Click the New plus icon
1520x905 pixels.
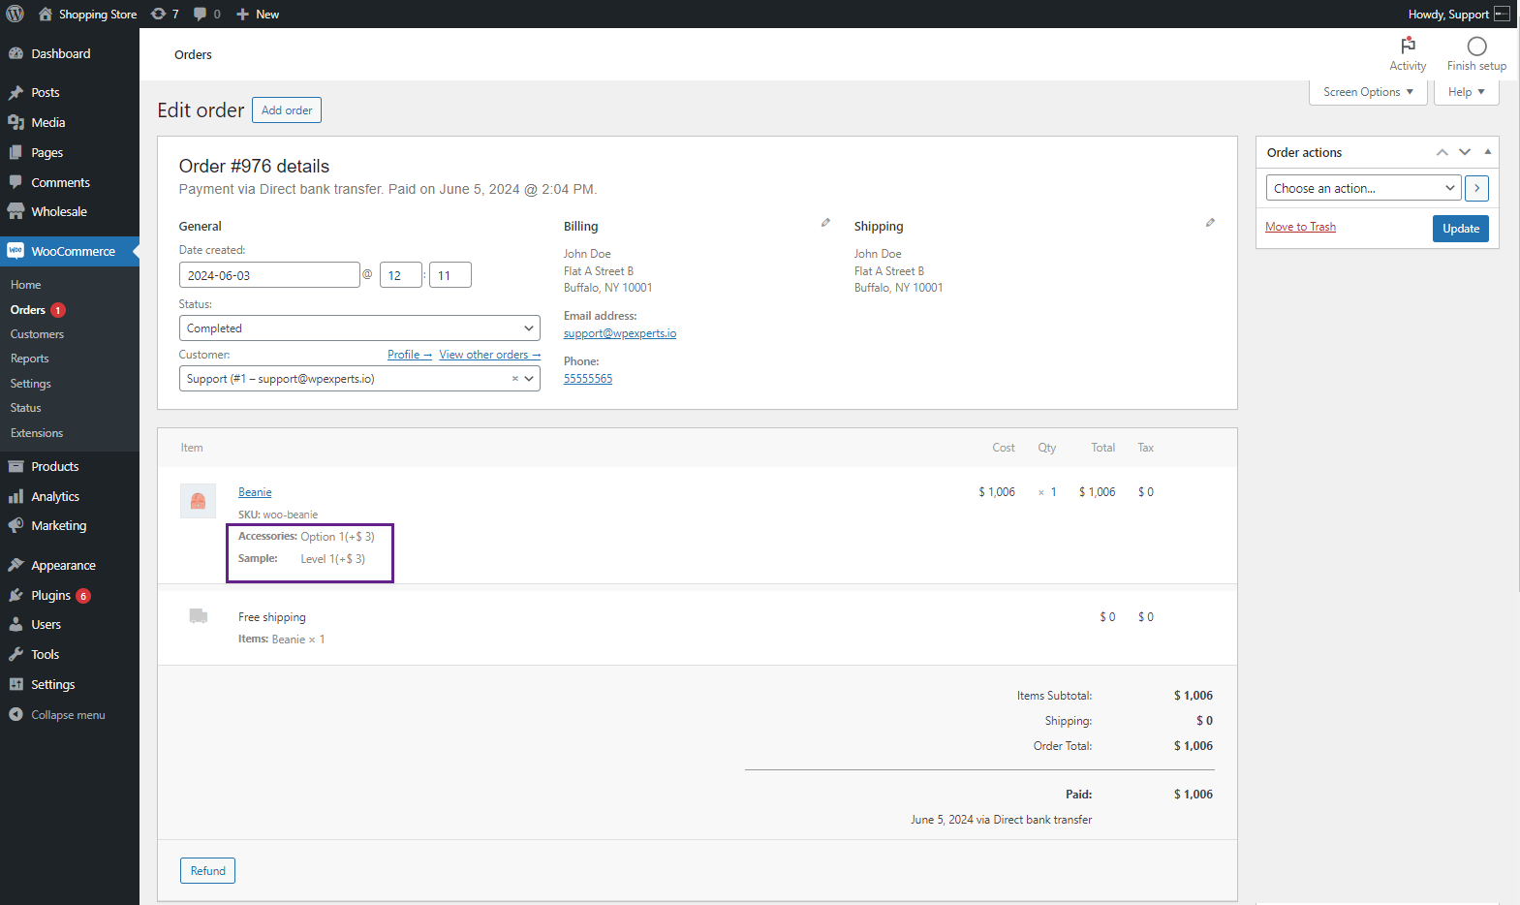coord(243,14)
